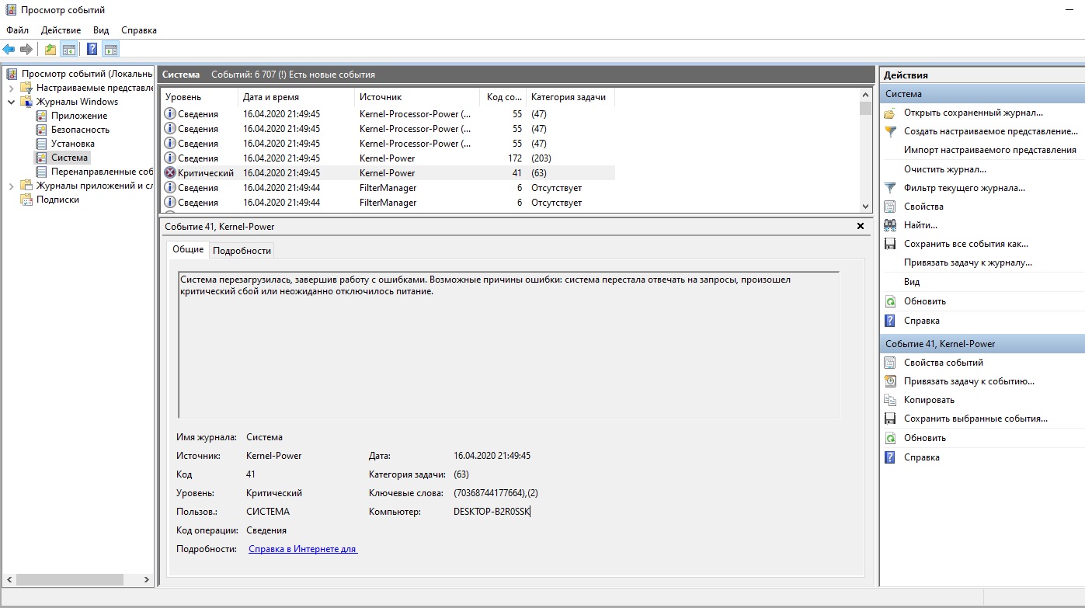Click Создать настраиваемое представление funnel icon
This screenshot has height=608, width=1085.
(x=890, y=132)
